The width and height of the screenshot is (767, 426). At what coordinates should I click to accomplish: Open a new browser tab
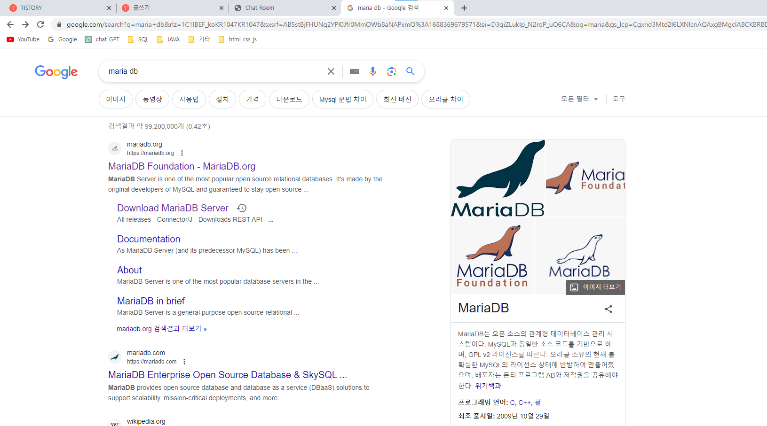[x=464, y=8]
